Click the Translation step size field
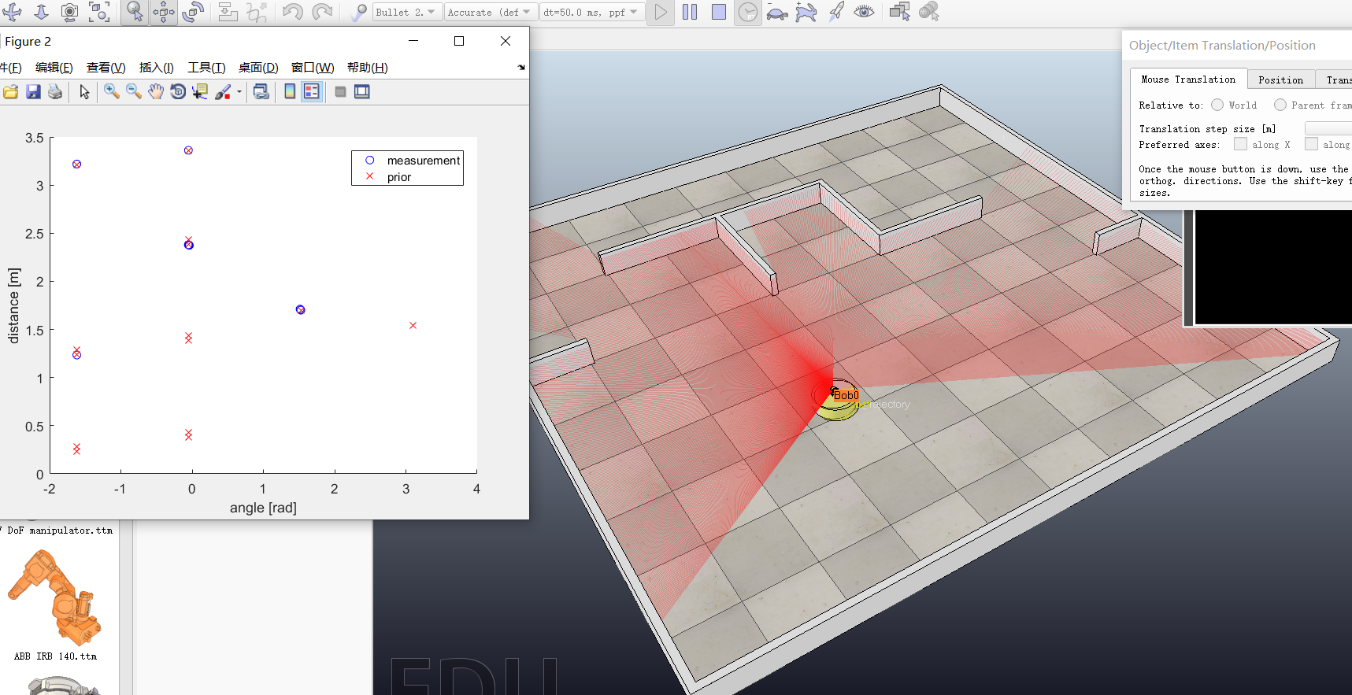1352x695 pixels. click(x=1328, y=128)
